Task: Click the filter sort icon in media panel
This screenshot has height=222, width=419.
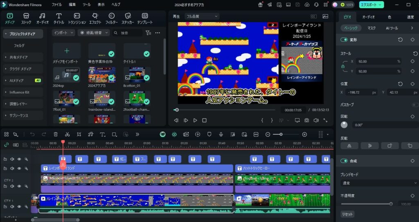Action: [148, 33]
